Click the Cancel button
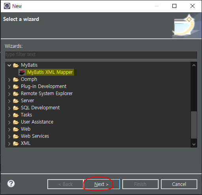The image size is (202, 195). (x=179, y=184)
